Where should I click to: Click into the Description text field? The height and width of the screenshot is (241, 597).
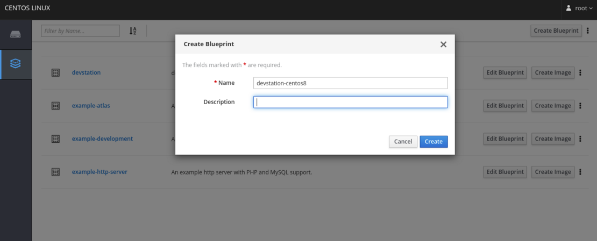click(x=350, y=102)
